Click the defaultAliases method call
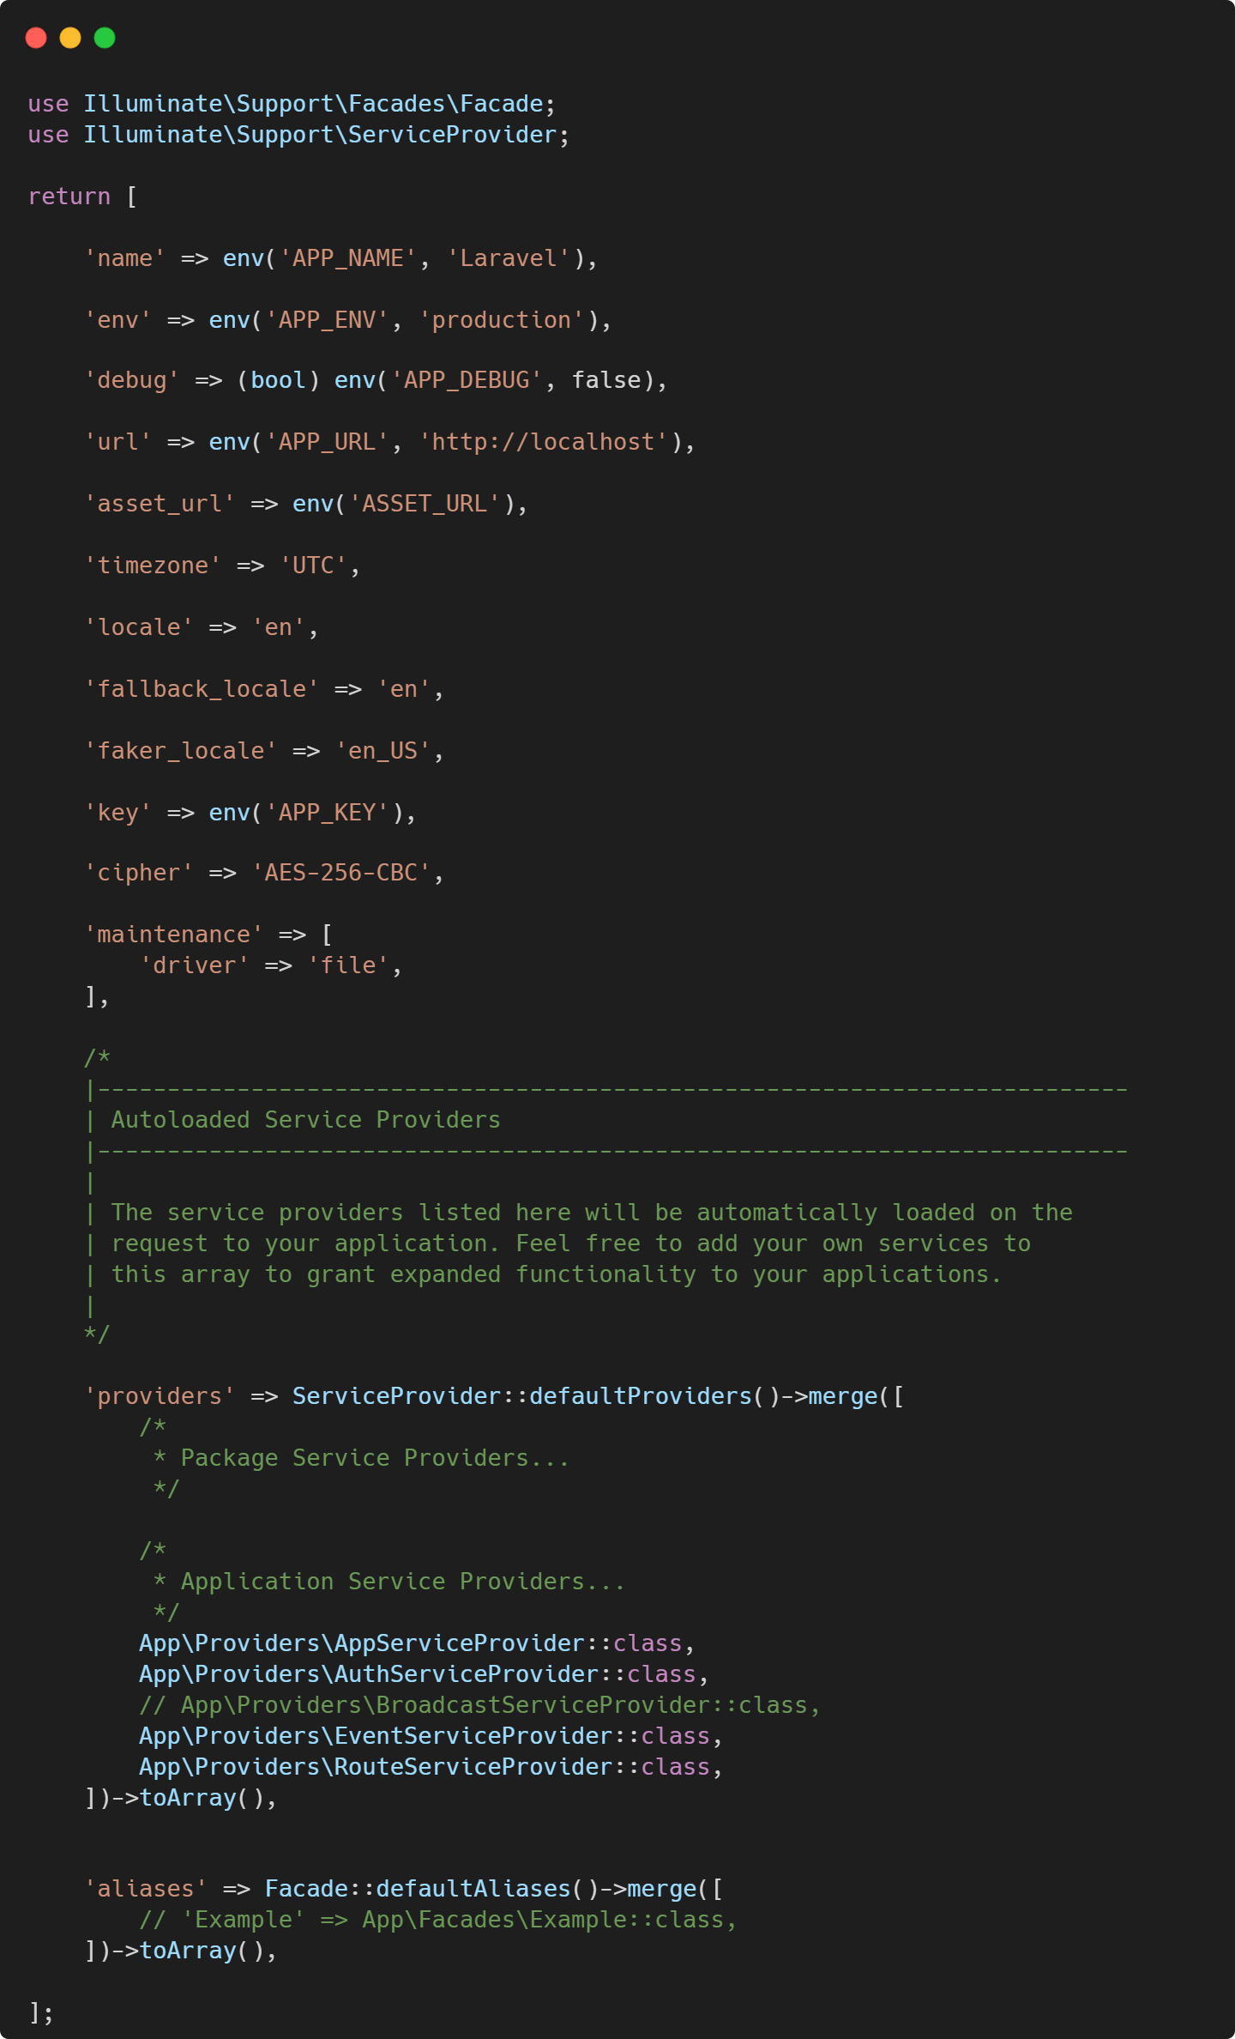Screen dimensions: 1235x2039 tap(473, 1889)
